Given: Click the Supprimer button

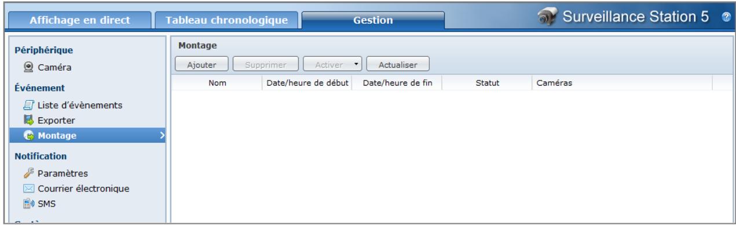Looking at the screenshot, I should click(266, 64).
